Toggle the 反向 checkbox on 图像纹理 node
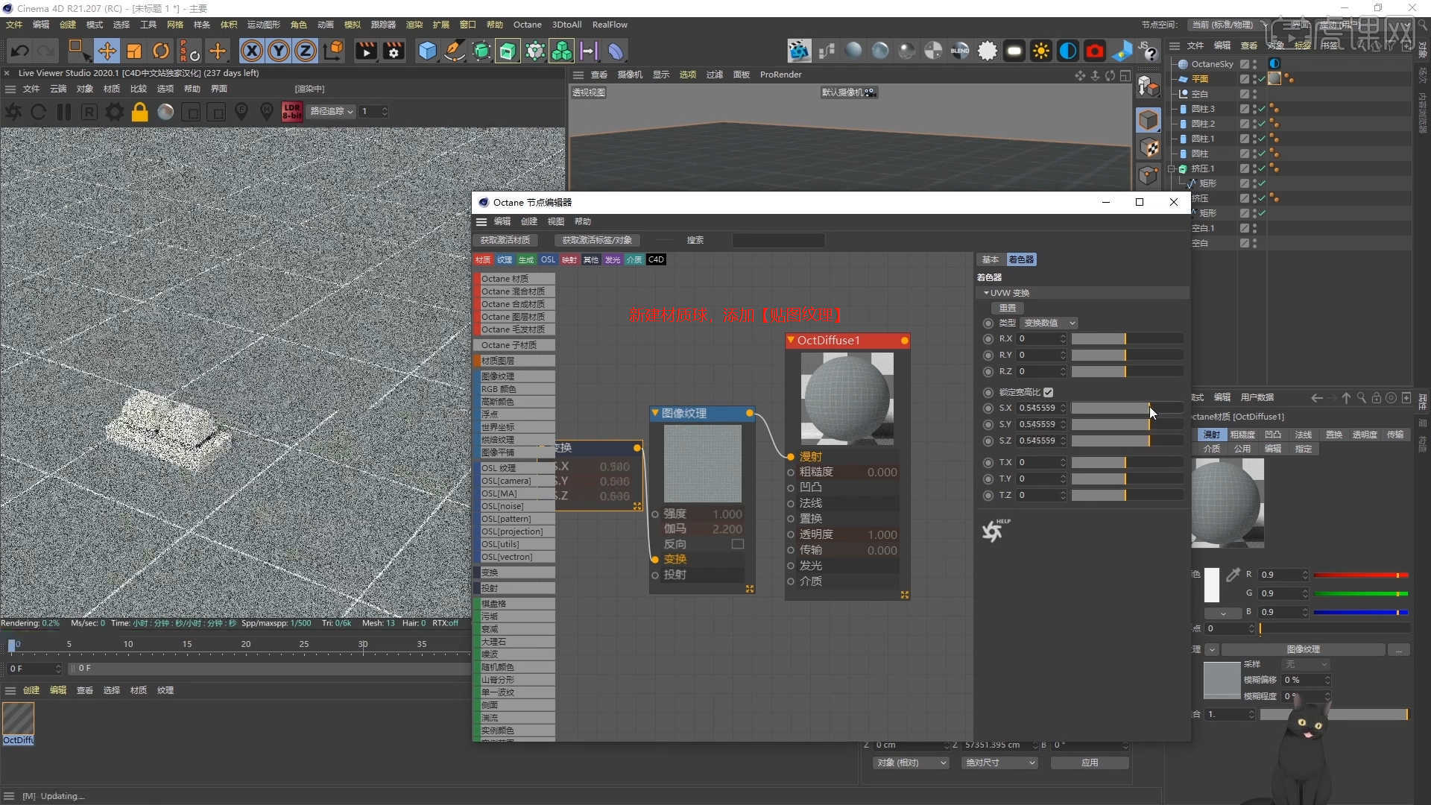The image size is (1431, 805). click(x=738, y=544)
